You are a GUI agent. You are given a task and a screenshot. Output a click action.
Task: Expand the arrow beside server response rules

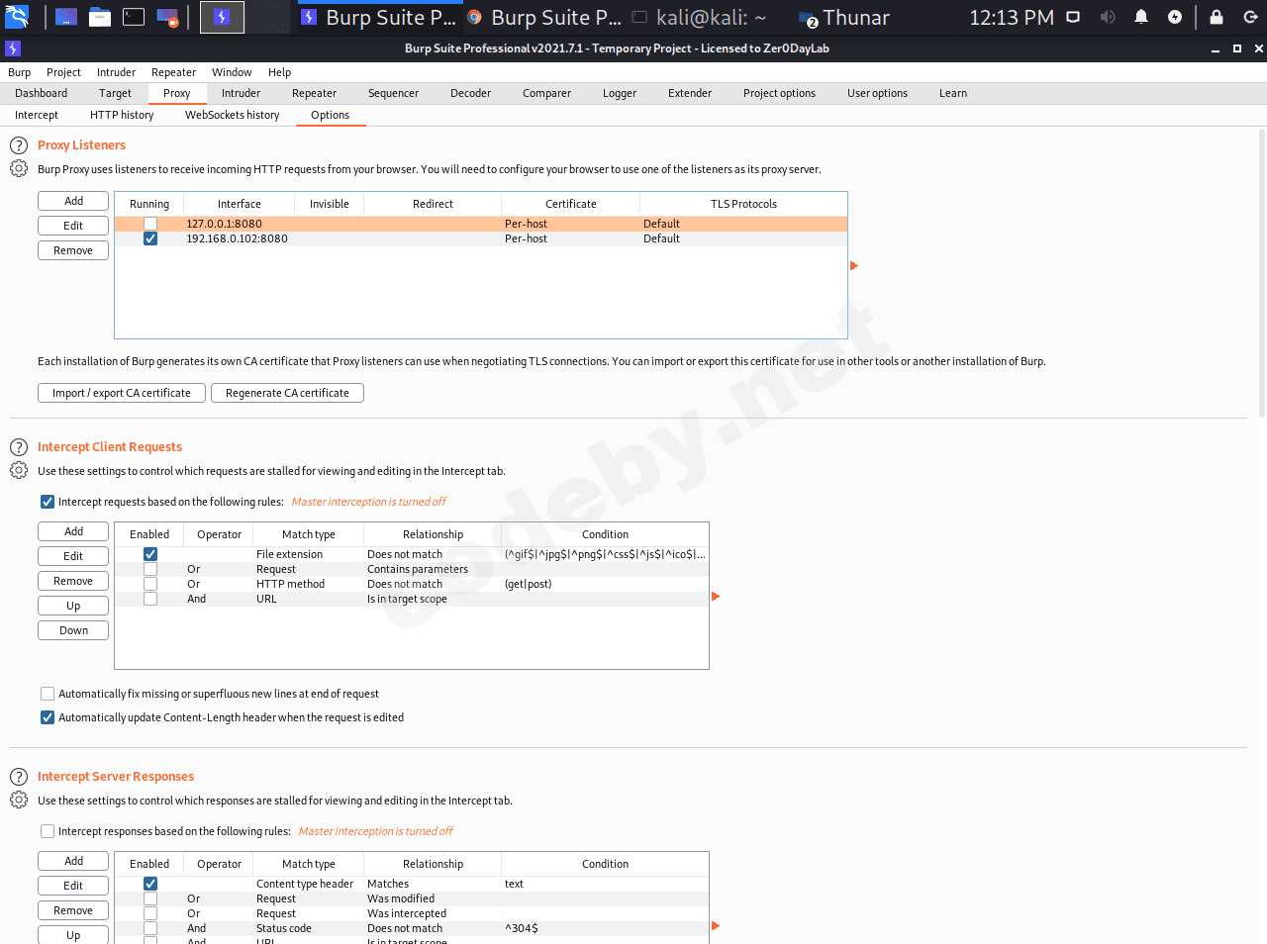(x=716, y=926)
